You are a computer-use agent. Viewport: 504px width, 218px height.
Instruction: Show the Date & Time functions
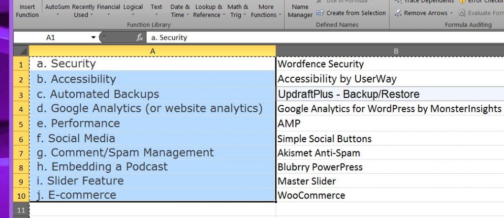(x=180, y=11)
